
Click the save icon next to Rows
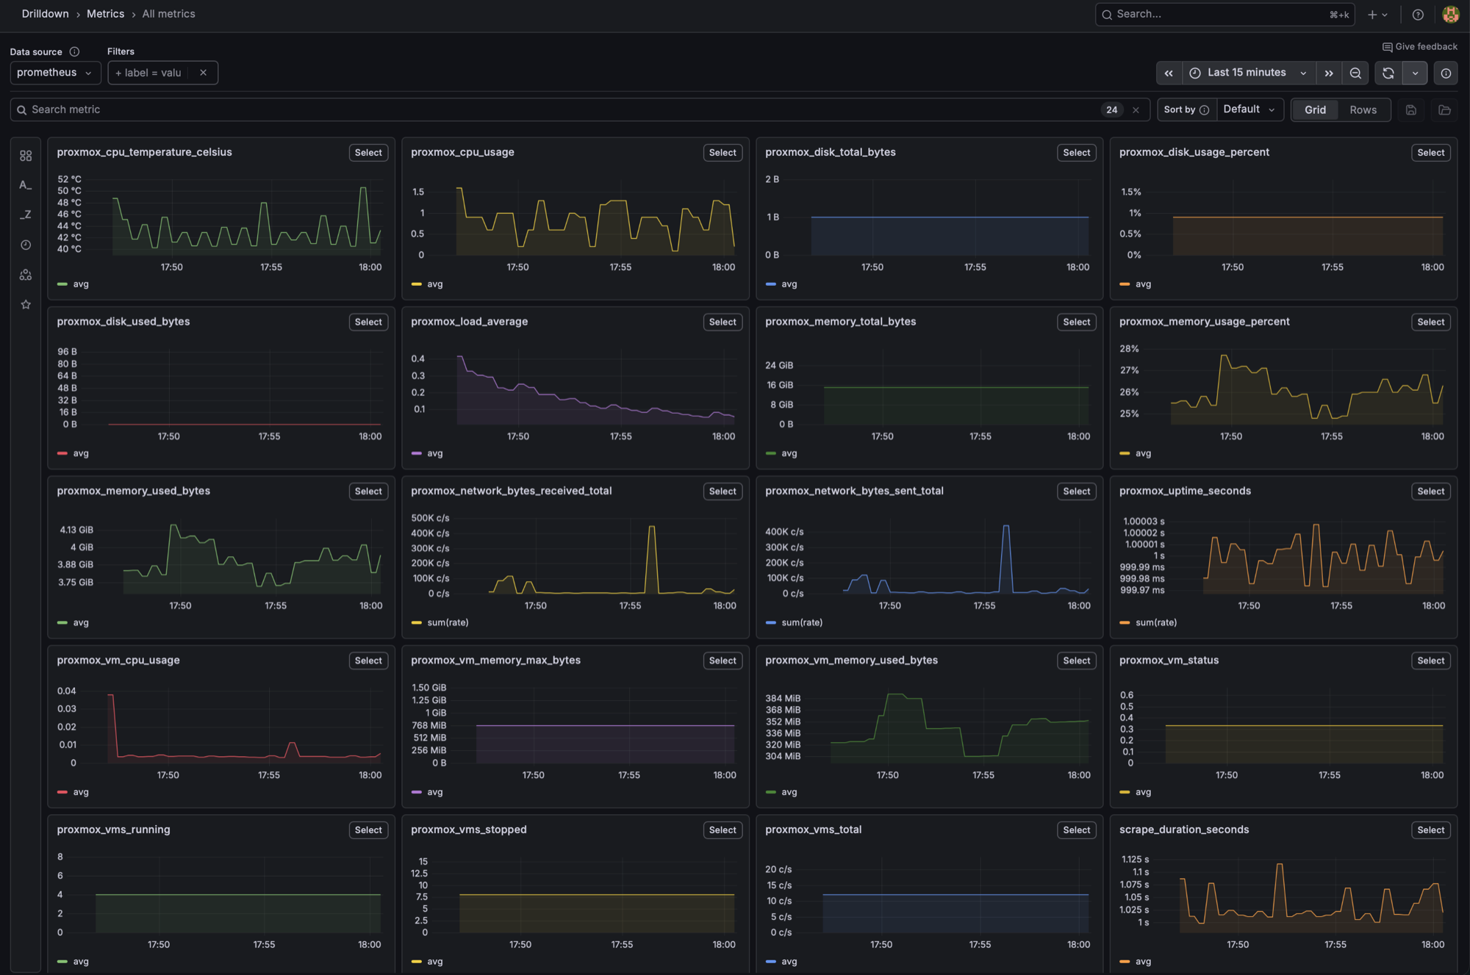tap(1410, 109)
